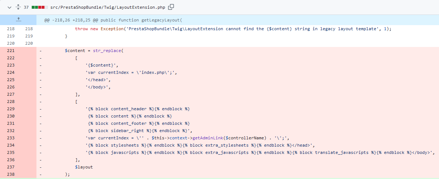This screenshot has width=439, height=179.
Task: Click deleted line number 221
Action: [x=11, y=51]
